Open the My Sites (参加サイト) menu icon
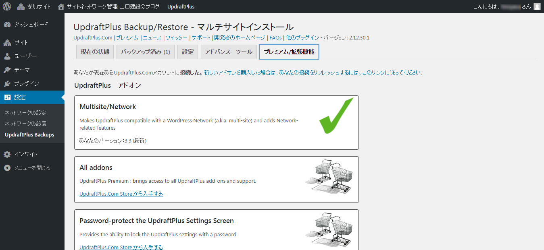 21,6
